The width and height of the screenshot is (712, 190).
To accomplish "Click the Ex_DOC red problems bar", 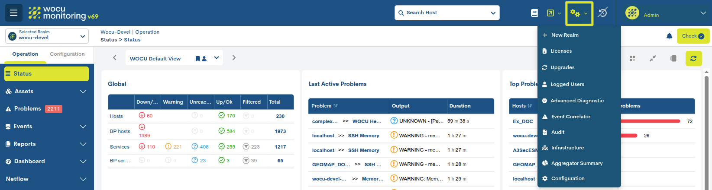I will [x=651, y=121].
